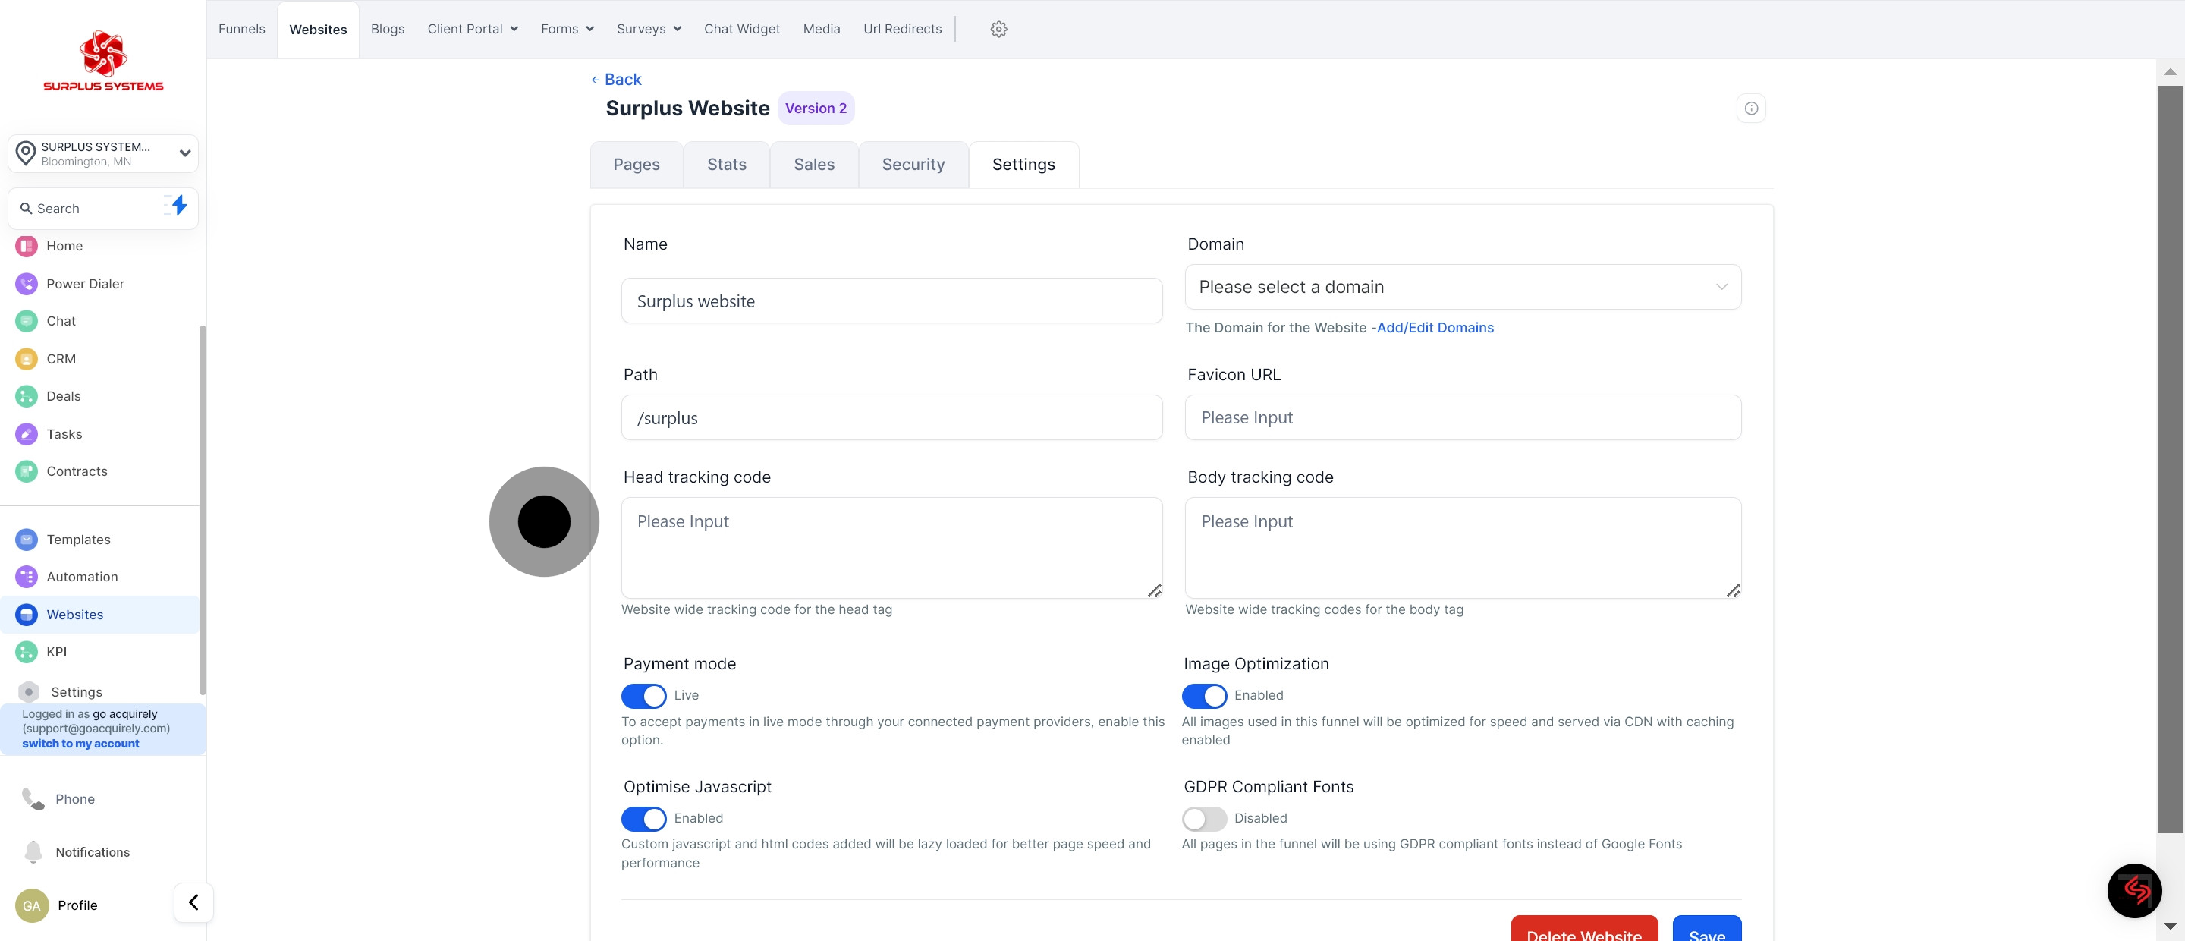Click the info icon beside website title
Viewport: 2185px width, 941px height.
(1751, 108)
